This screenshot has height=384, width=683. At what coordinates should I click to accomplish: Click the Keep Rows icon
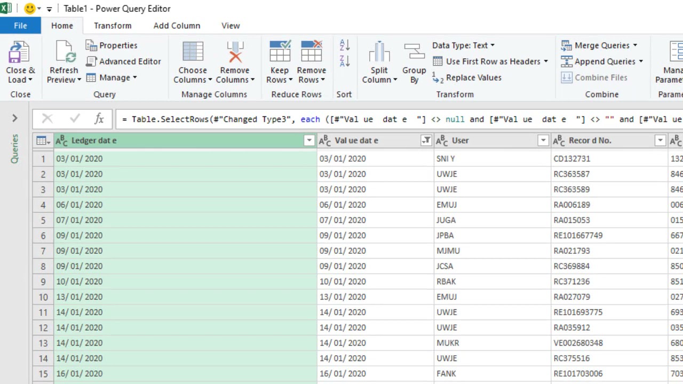click(x=280, y=52)
